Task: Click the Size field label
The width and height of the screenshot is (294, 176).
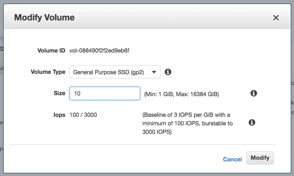Action: (x=59, y=93)
